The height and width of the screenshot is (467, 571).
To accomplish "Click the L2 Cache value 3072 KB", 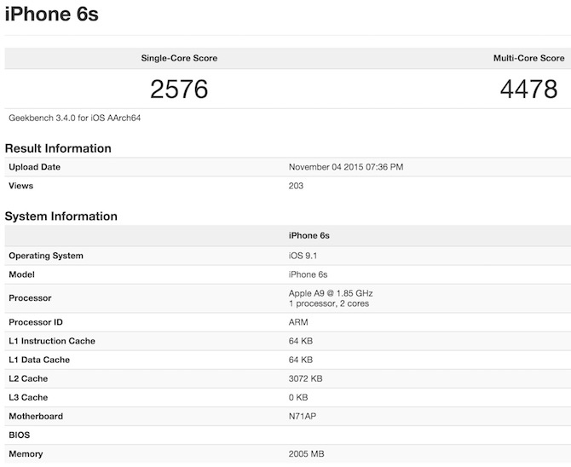I will click(x=306, y=378).
